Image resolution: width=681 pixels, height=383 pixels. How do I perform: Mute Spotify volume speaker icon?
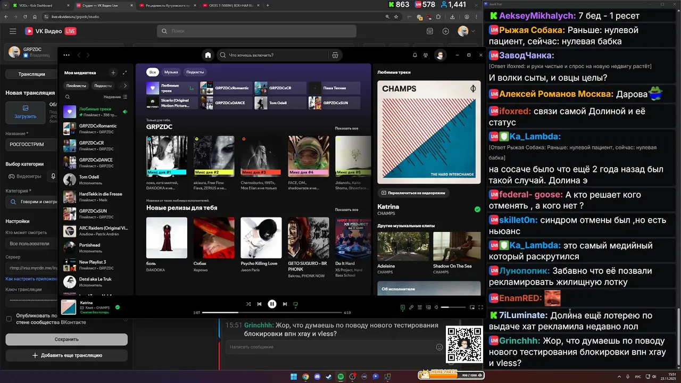436,307
